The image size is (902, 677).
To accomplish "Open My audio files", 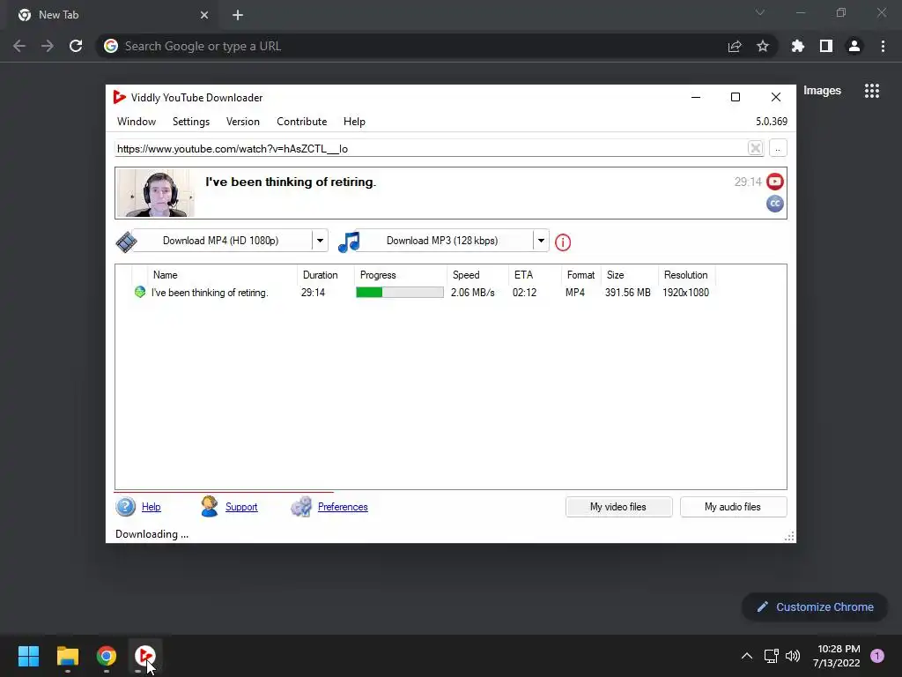I will [733, 507].
